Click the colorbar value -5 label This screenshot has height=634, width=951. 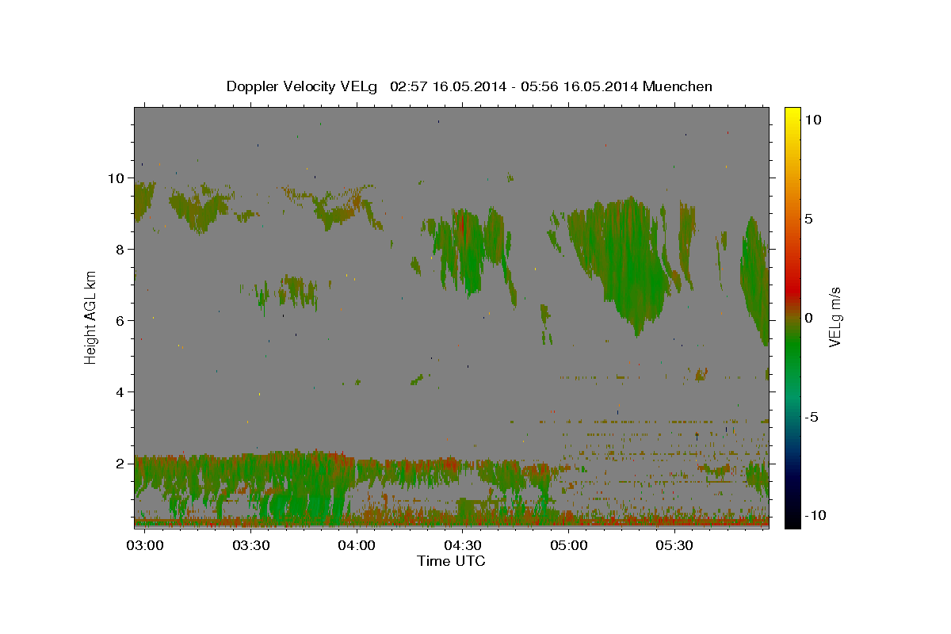(x=812, y=417)
